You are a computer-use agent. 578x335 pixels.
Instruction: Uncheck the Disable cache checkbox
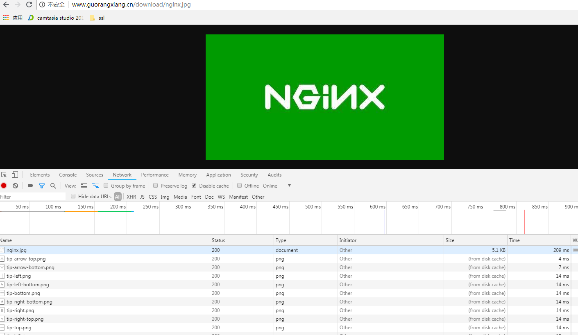[194, 186]
